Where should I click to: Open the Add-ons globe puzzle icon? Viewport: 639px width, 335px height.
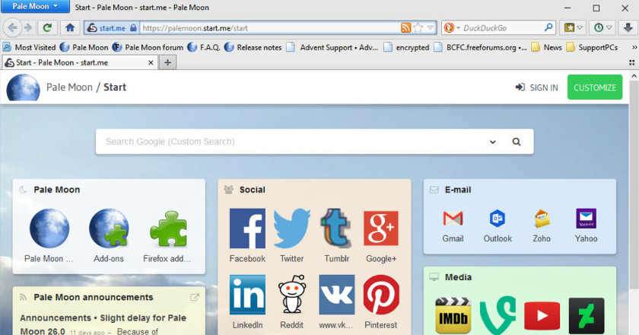(109, 228)
